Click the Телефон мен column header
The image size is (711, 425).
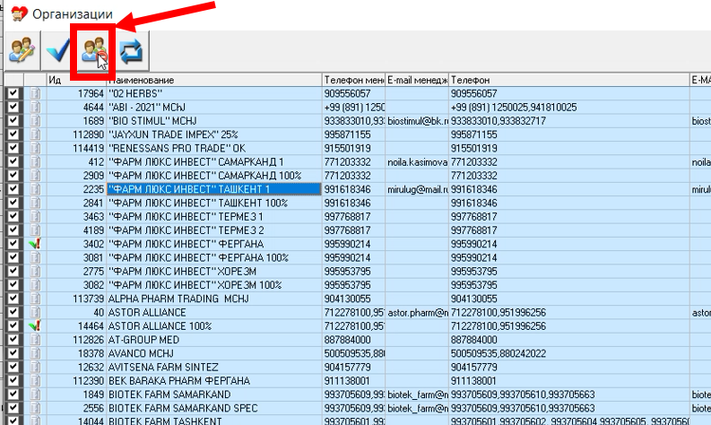(353, 80)
